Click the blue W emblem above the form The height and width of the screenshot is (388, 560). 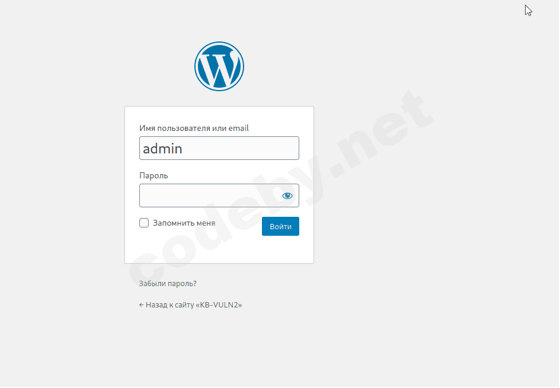[x=219, y=66]
